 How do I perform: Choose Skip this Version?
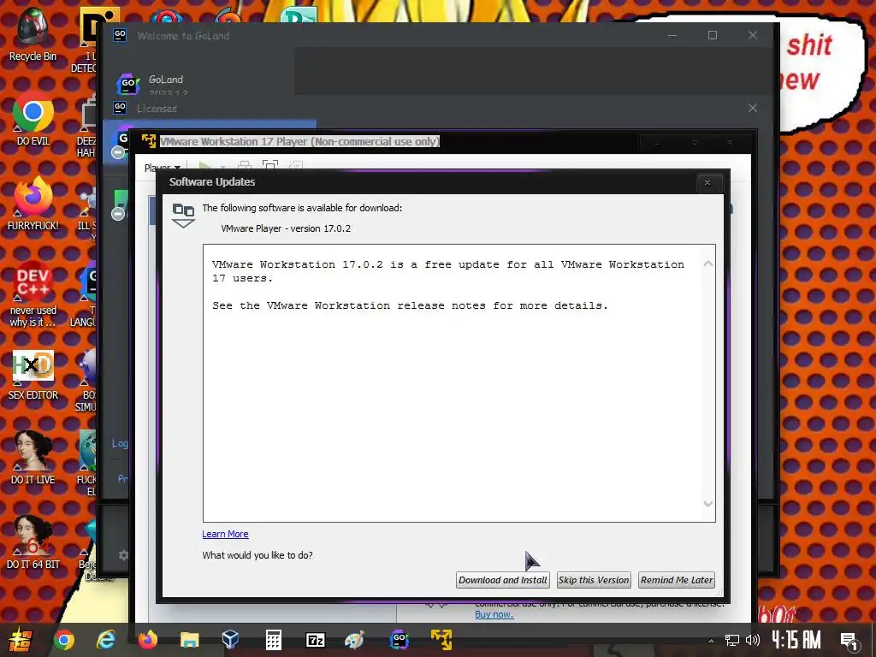point(594,580)
